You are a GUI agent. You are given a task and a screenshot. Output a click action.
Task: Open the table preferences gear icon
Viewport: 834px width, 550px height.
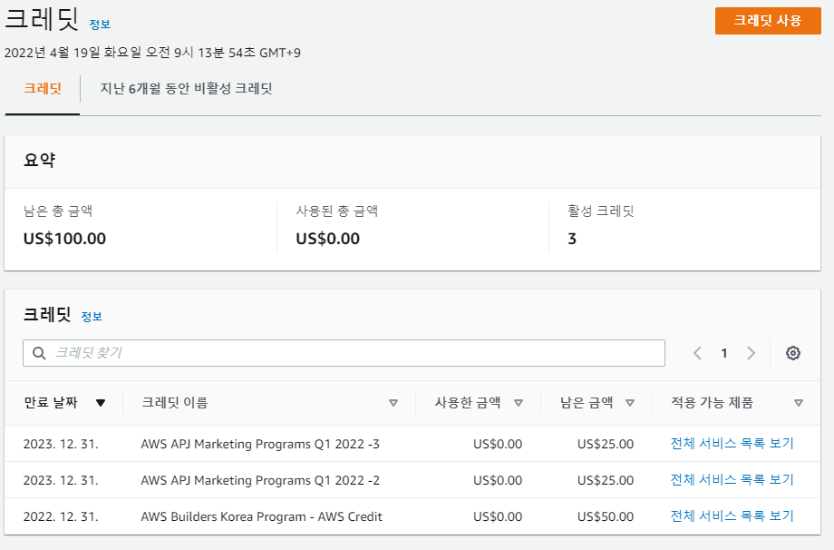point(792,353)
